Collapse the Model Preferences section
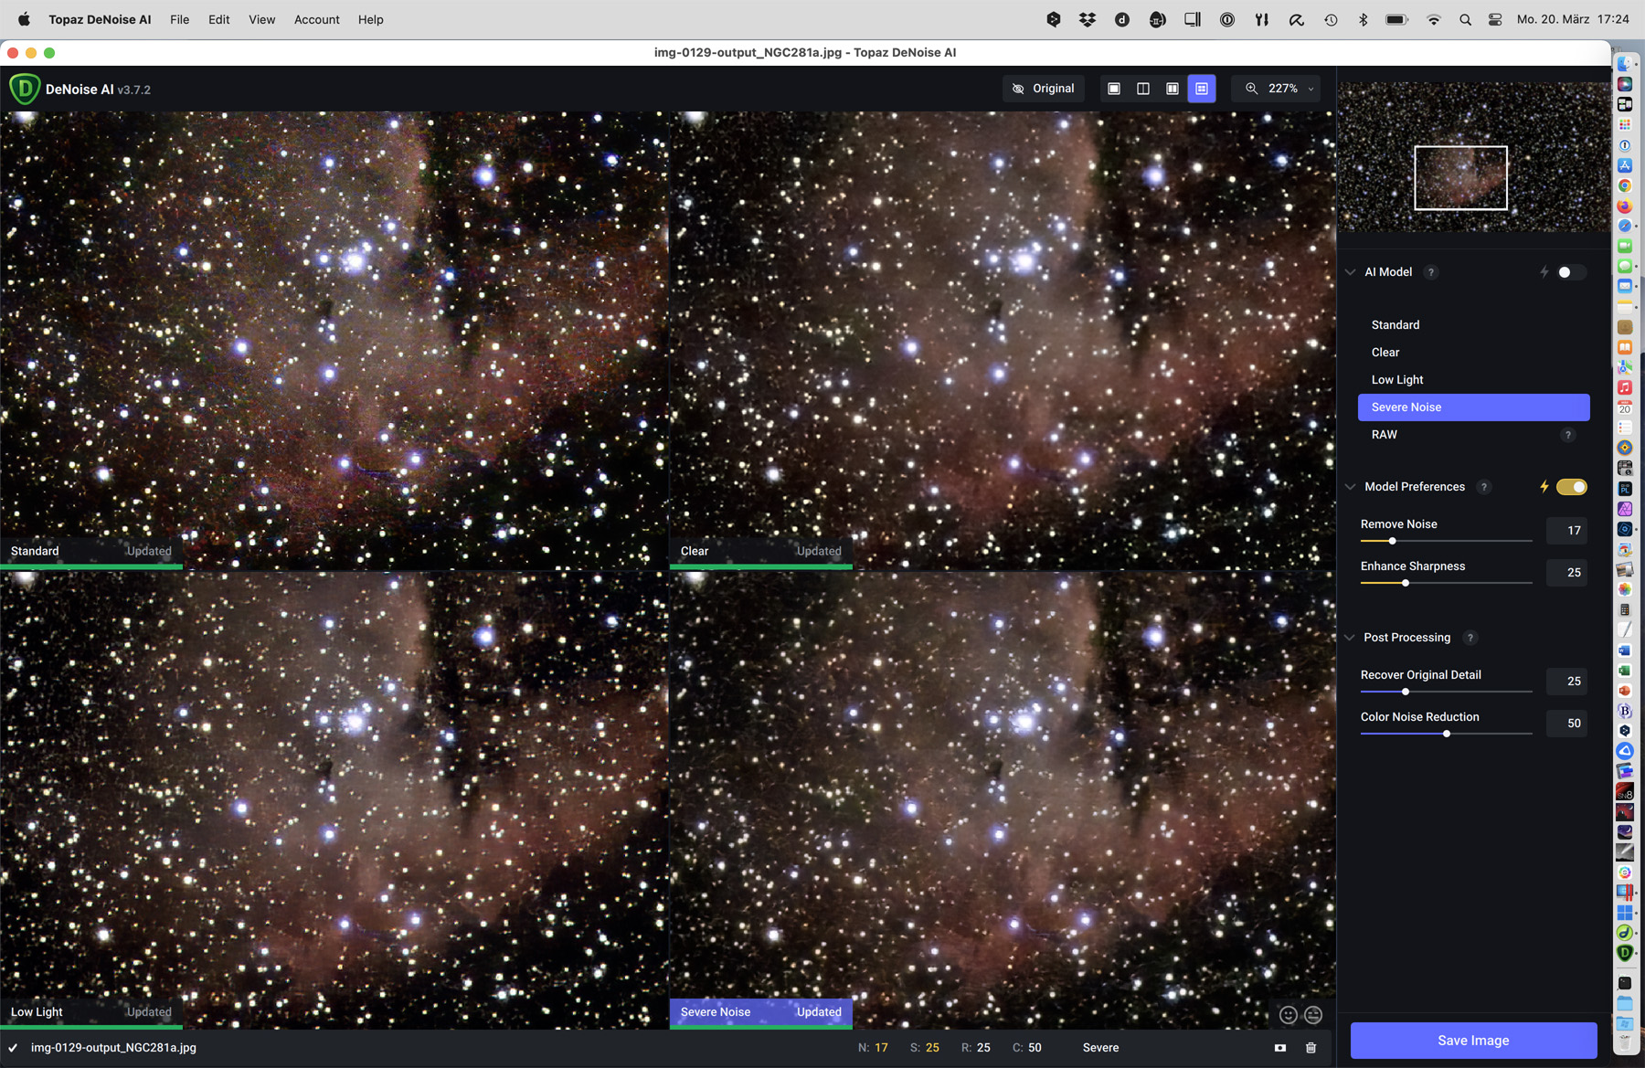The image size is (1645, 1068). pyautogui.click(x=1350, y=487)
